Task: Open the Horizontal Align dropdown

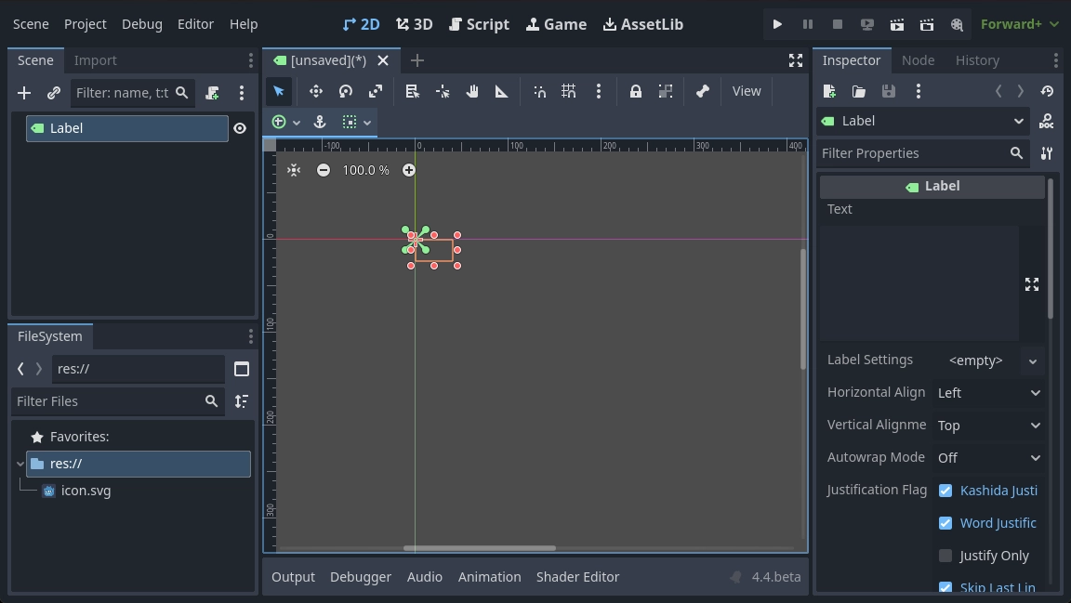Action: 988,392
